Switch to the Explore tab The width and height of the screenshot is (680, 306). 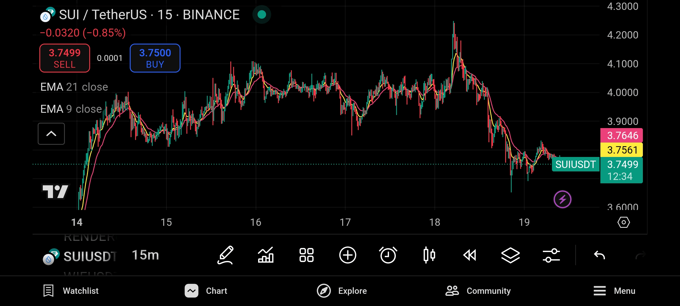(x=342, y=291)
